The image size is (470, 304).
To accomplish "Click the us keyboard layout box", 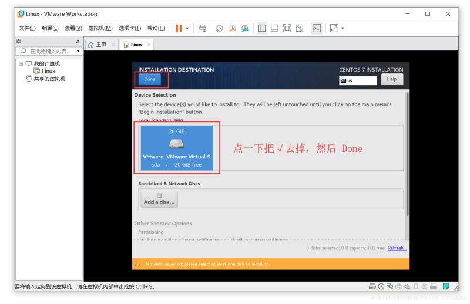I will 358,80.
